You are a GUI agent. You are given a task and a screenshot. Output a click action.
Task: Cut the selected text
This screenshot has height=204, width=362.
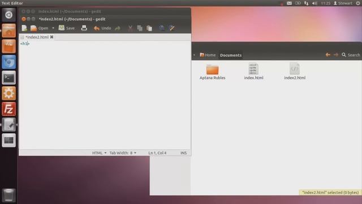click(x=131, y=28)
